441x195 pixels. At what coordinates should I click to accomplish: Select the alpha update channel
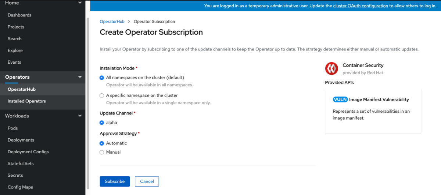102,123
